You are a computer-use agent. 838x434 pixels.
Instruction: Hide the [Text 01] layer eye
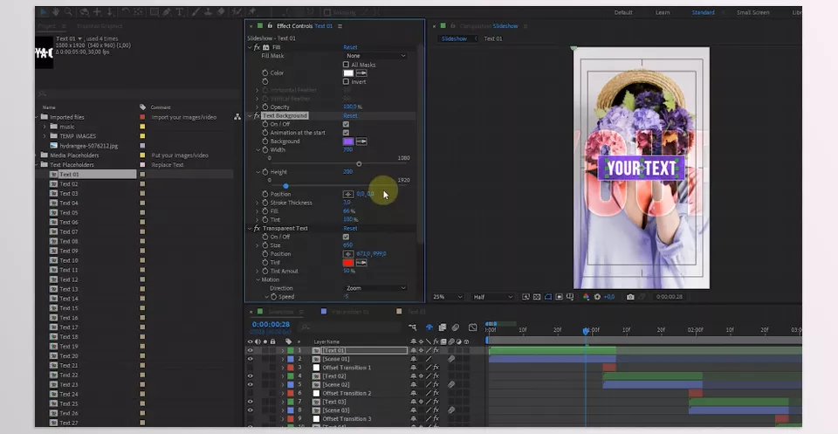[x=251, y=351]
